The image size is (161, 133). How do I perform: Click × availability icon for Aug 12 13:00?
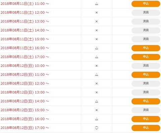97,92
